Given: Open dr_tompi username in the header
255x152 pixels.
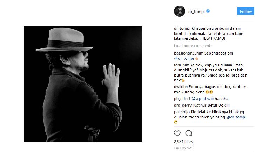Looking at the screenshot, I should point(196,12).
